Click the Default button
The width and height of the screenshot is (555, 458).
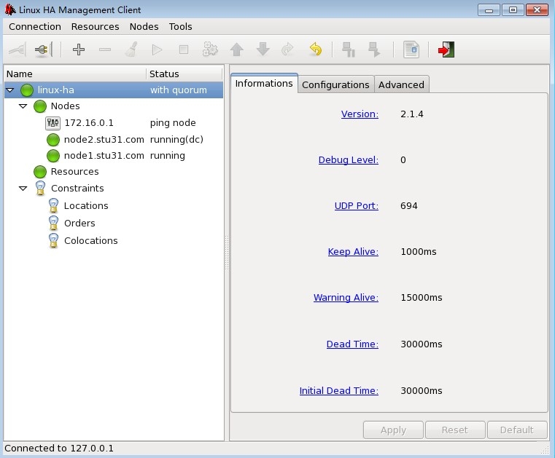517,430
